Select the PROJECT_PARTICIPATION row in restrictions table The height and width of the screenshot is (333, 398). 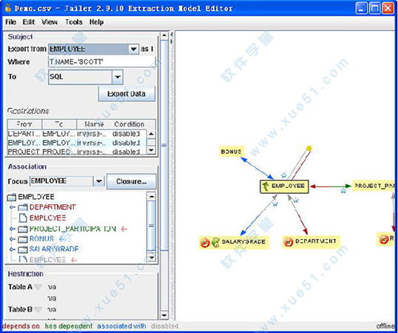[77, 152]
